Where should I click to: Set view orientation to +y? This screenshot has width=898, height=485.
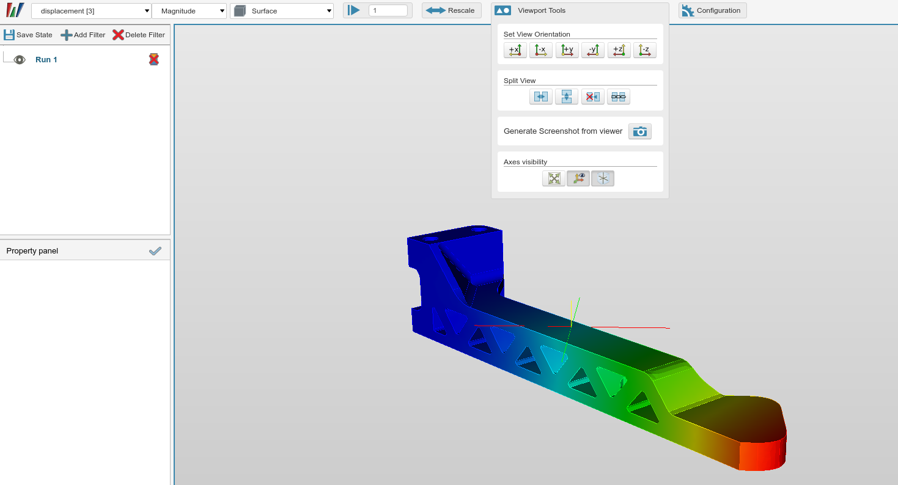(567, 50)
